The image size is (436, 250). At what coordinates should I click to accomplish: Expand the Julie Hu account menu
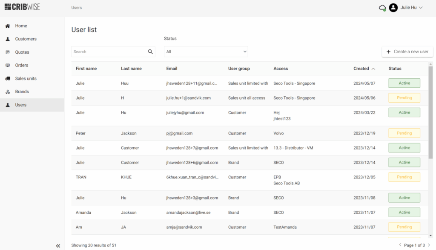[421, 8]
